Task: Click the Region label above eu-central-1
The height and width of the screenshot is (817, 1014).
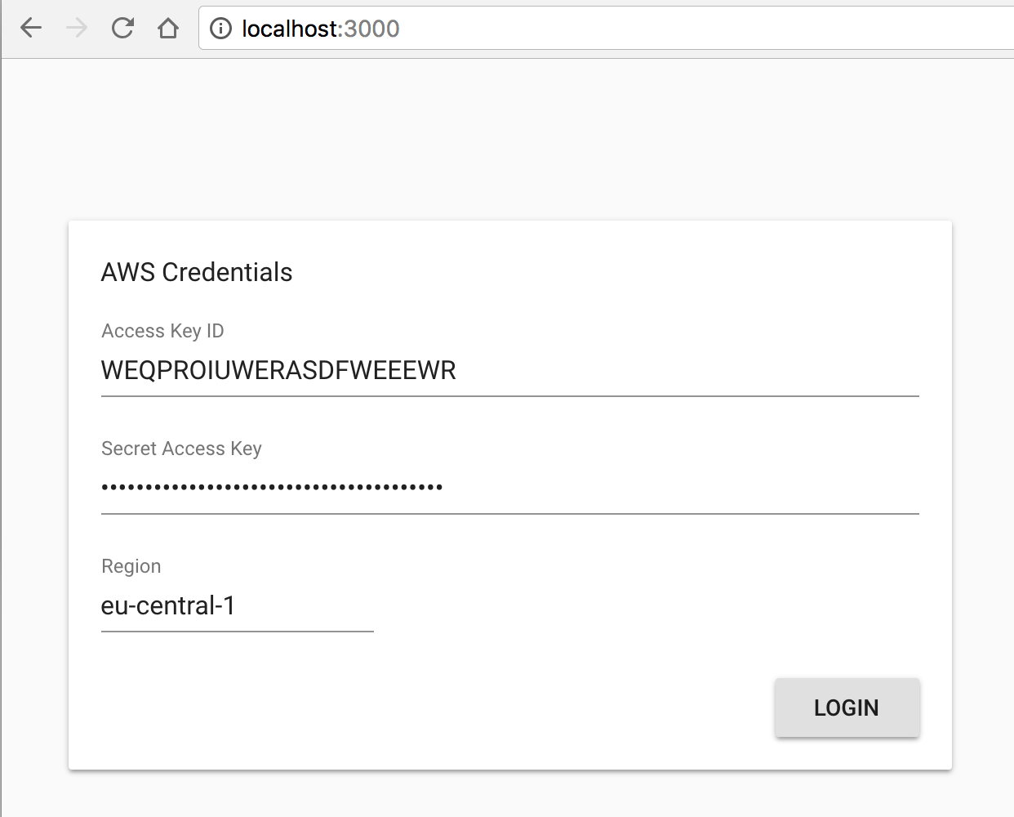Action: tap(131, 566)
